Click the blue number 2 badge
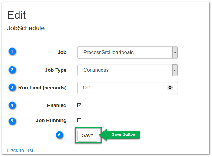 (x=12, y=70)
